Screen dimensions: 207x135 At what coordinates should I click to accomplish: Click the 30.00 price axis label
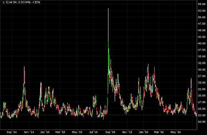202,70
